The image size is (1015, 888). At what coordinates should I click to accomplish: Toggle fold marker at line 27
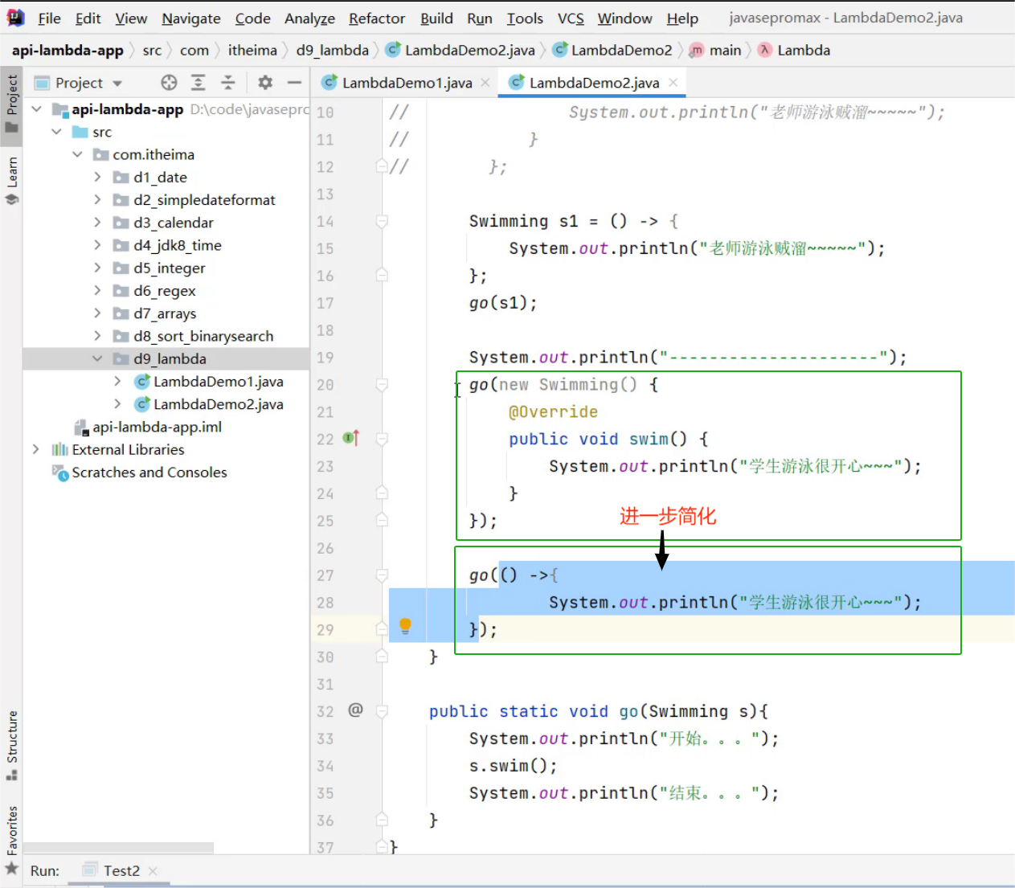[383, 575]
